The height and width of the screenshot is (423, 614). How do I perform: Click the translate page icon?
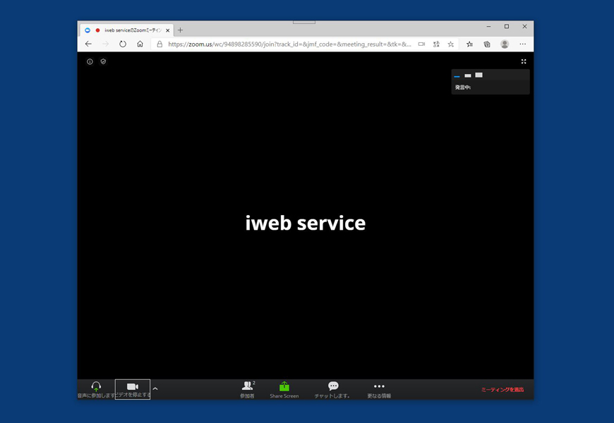click(x=436, y=44)
